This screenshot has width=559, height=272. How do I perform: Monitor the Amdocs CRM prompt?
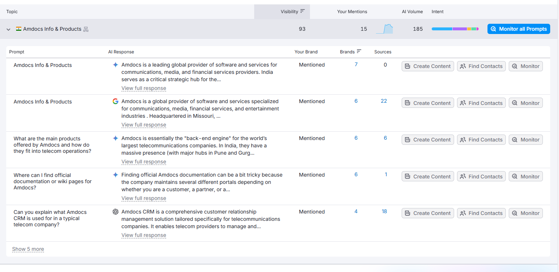pyautogui.click(x=526, y=213)
